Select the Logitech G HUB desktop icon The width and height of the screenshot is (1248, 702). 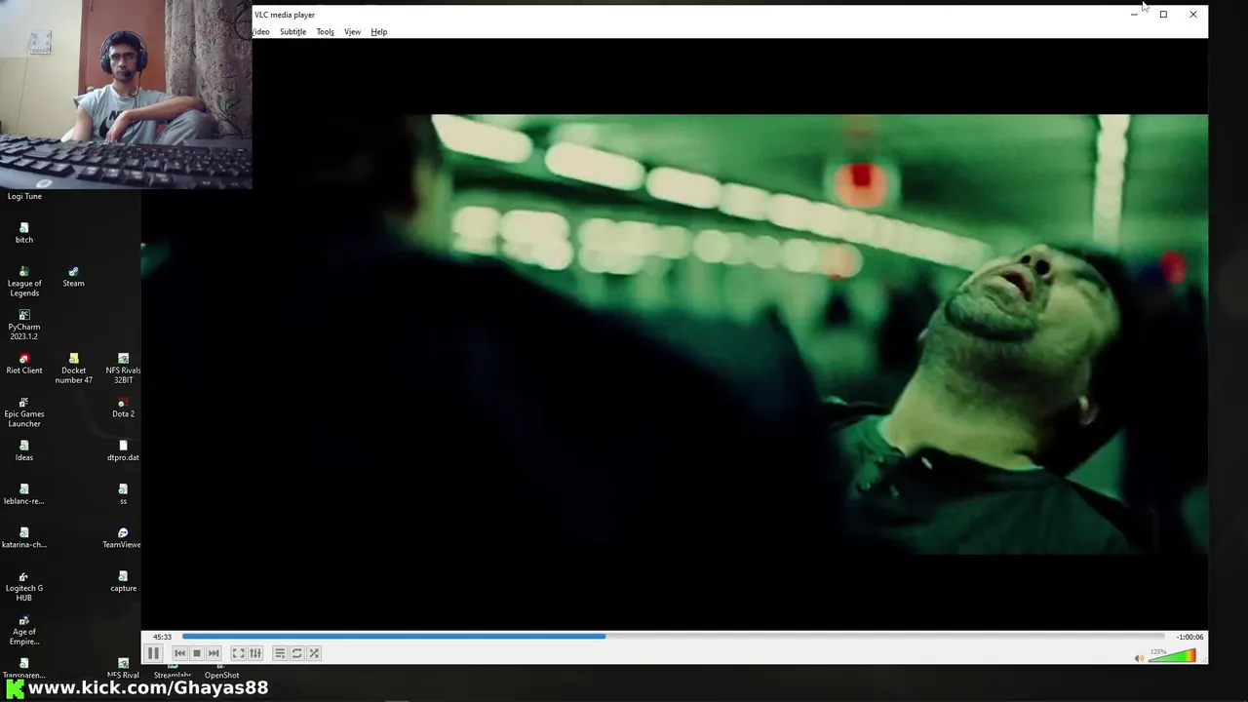(24, 586)
